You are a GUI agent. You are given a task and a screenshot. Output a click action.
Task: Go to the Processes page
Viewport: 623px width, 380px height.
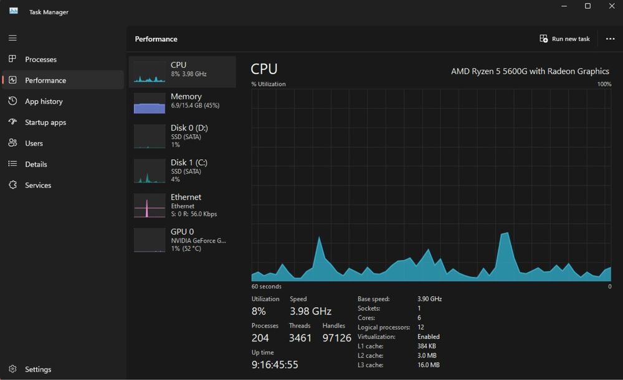[63, 59]
